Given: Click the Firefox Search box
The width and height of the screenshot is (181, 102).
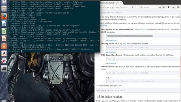Looking at the screenshot, I should tap(149, 7).
